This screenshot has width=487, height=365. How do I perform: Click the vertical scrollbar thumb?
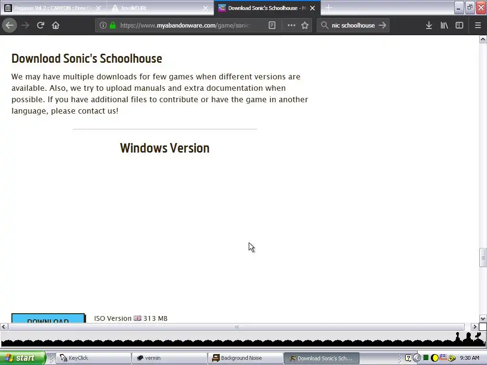tap(483, 258)
